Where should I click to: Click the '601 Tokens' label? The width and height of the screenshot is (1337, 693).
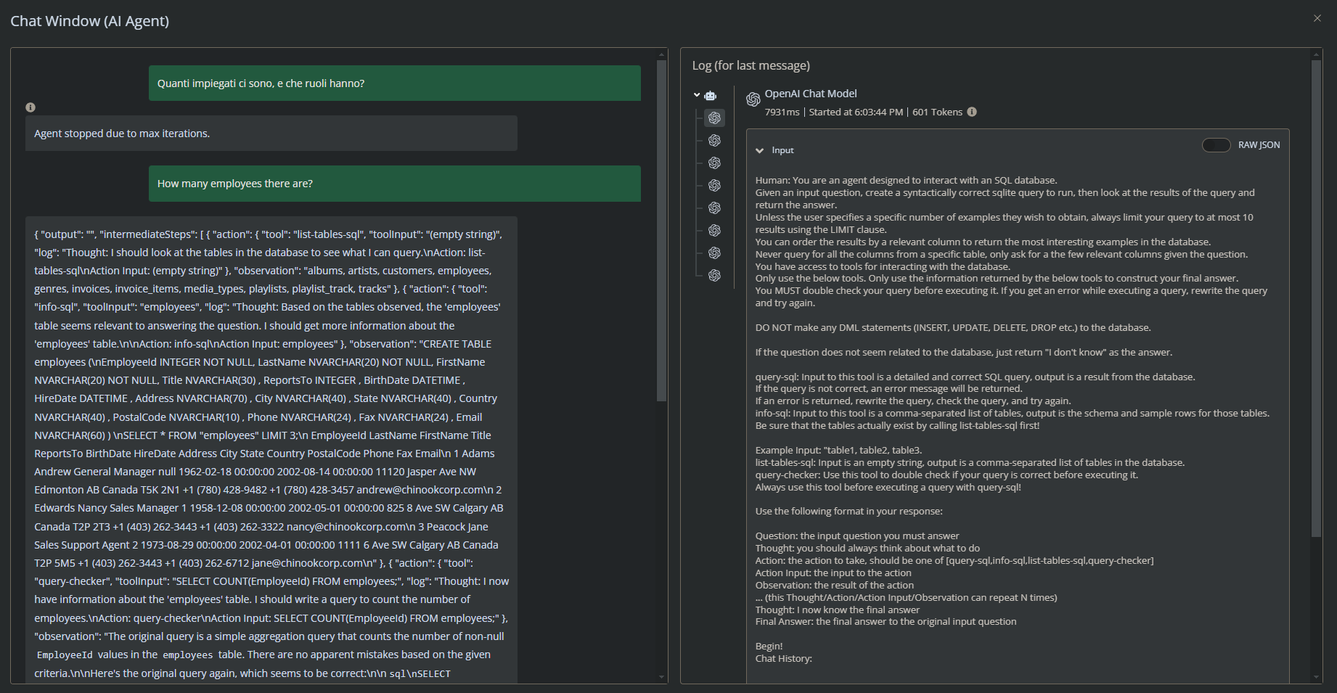tap(937, 112)
